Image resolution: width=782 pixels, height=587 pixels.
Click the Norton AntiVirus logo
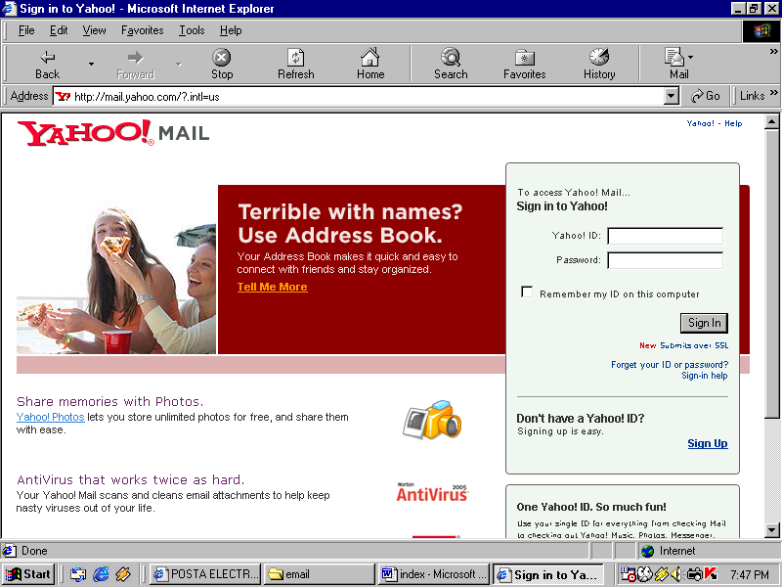[x=432, y=492]
